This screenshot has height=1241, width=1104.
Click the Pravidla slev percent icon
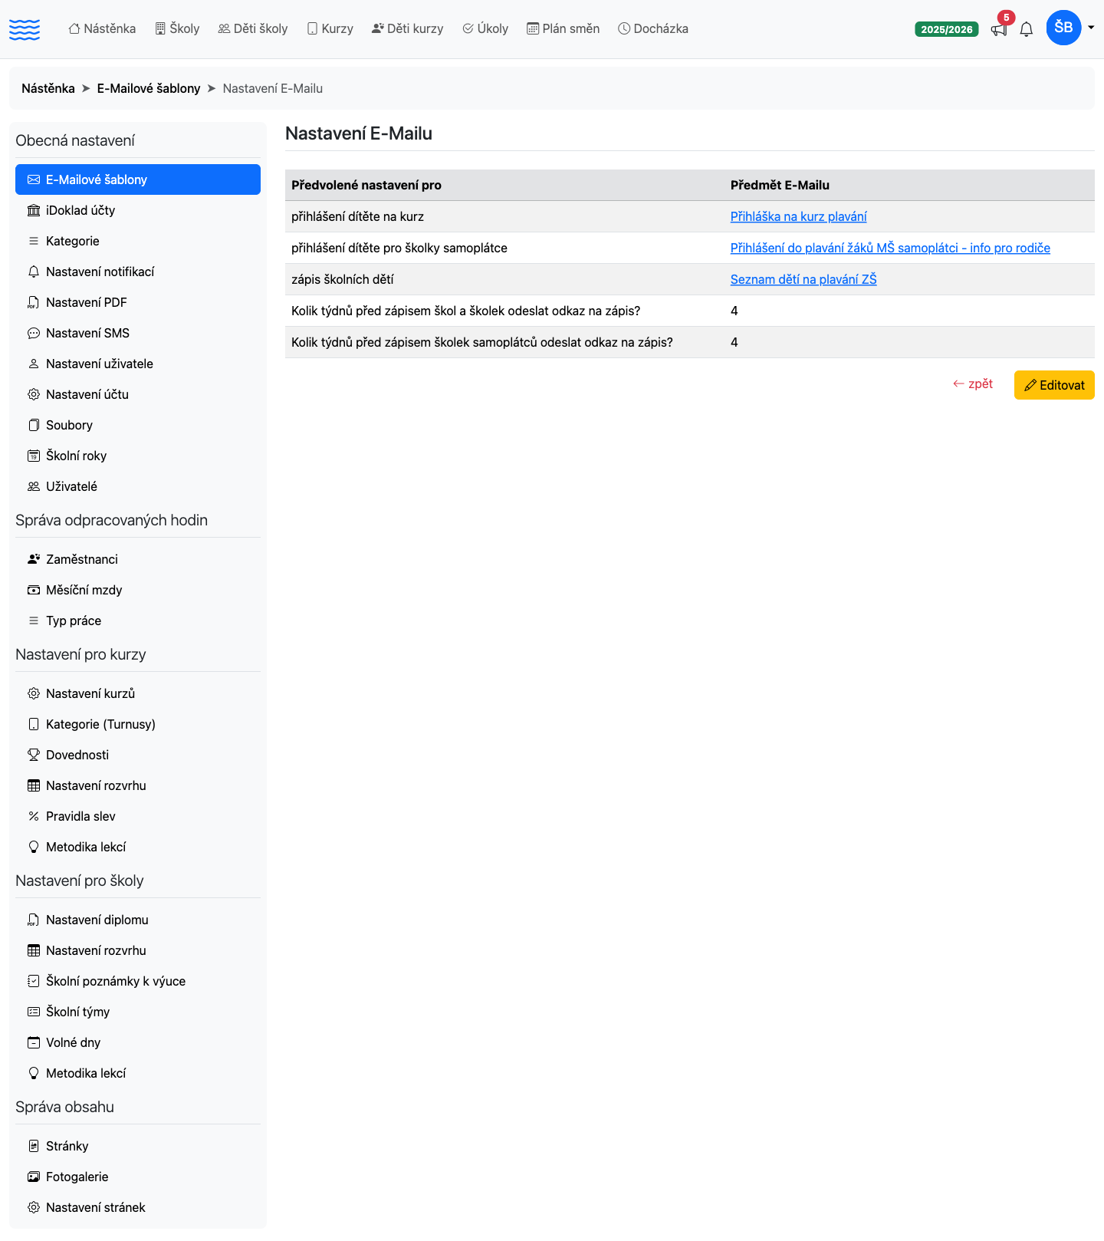tap(34, 816)
